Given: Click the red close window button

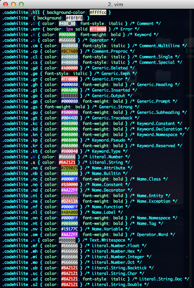Looking at the screenshot, I should click(6, 4).
